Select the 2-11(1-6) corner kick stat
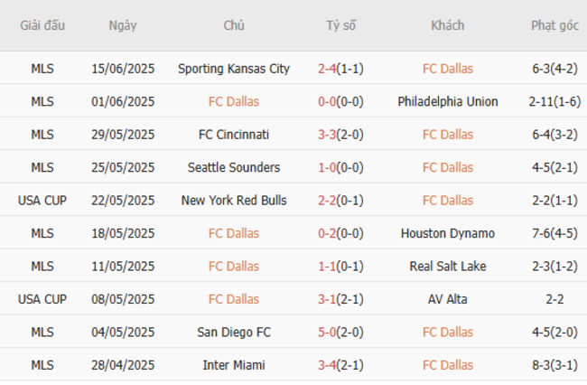Screen dimensions: 587x385 [554, 101]
